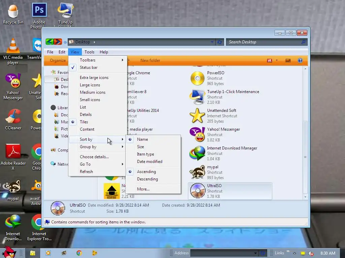Select Yahoo! Messenger icon in file list

197,134
